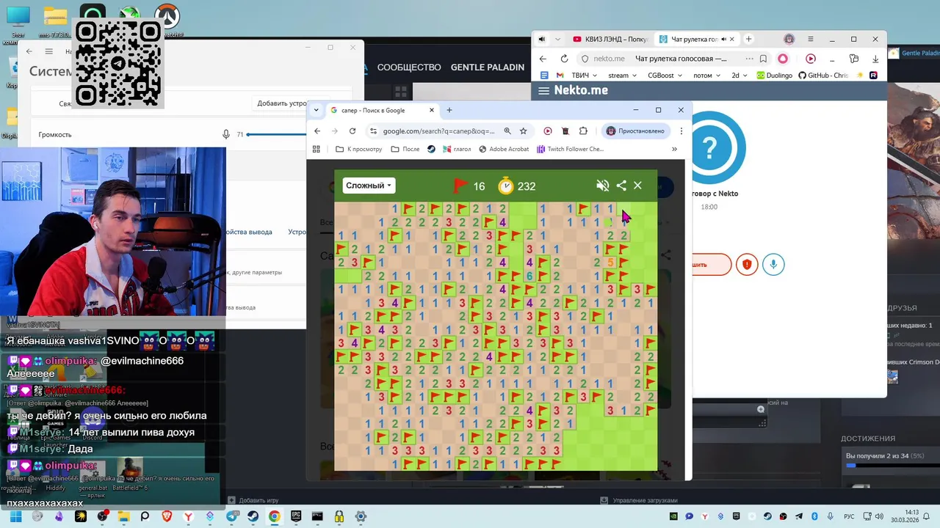Mute the 'Чат рулетка' tab via its speaker icon
This screenshot has height=528, width=940.
coord(724,39)
